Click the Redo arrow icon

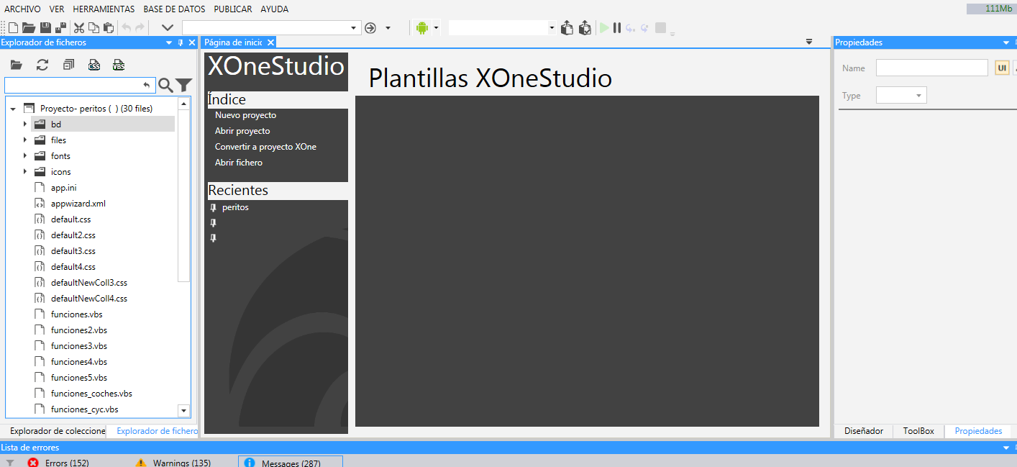140,28
